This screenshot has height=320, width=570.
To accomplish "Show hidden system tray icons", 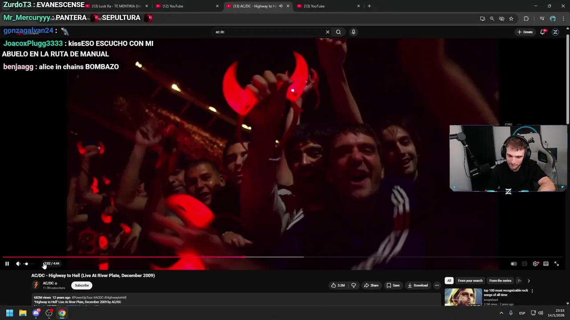I will coord(501,313).
